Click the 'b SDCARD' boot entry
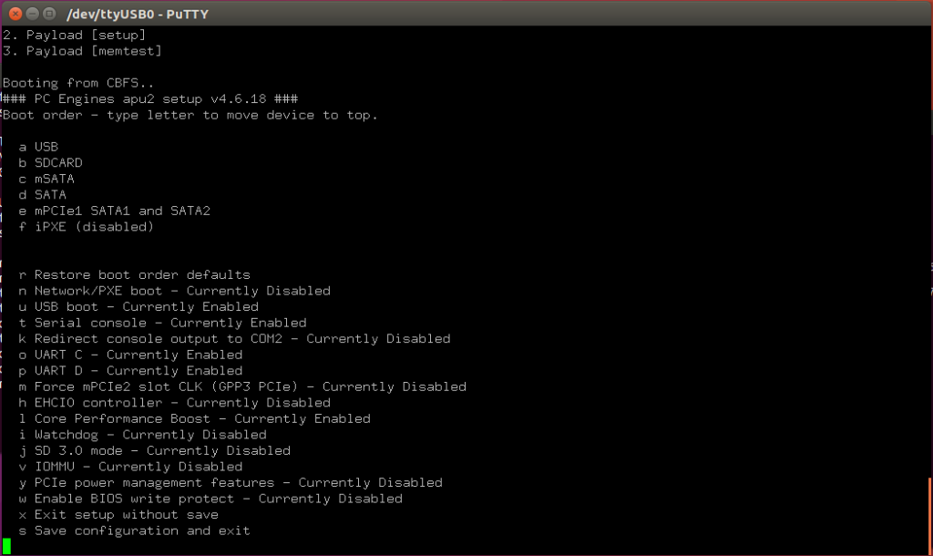 click(51, 162)
